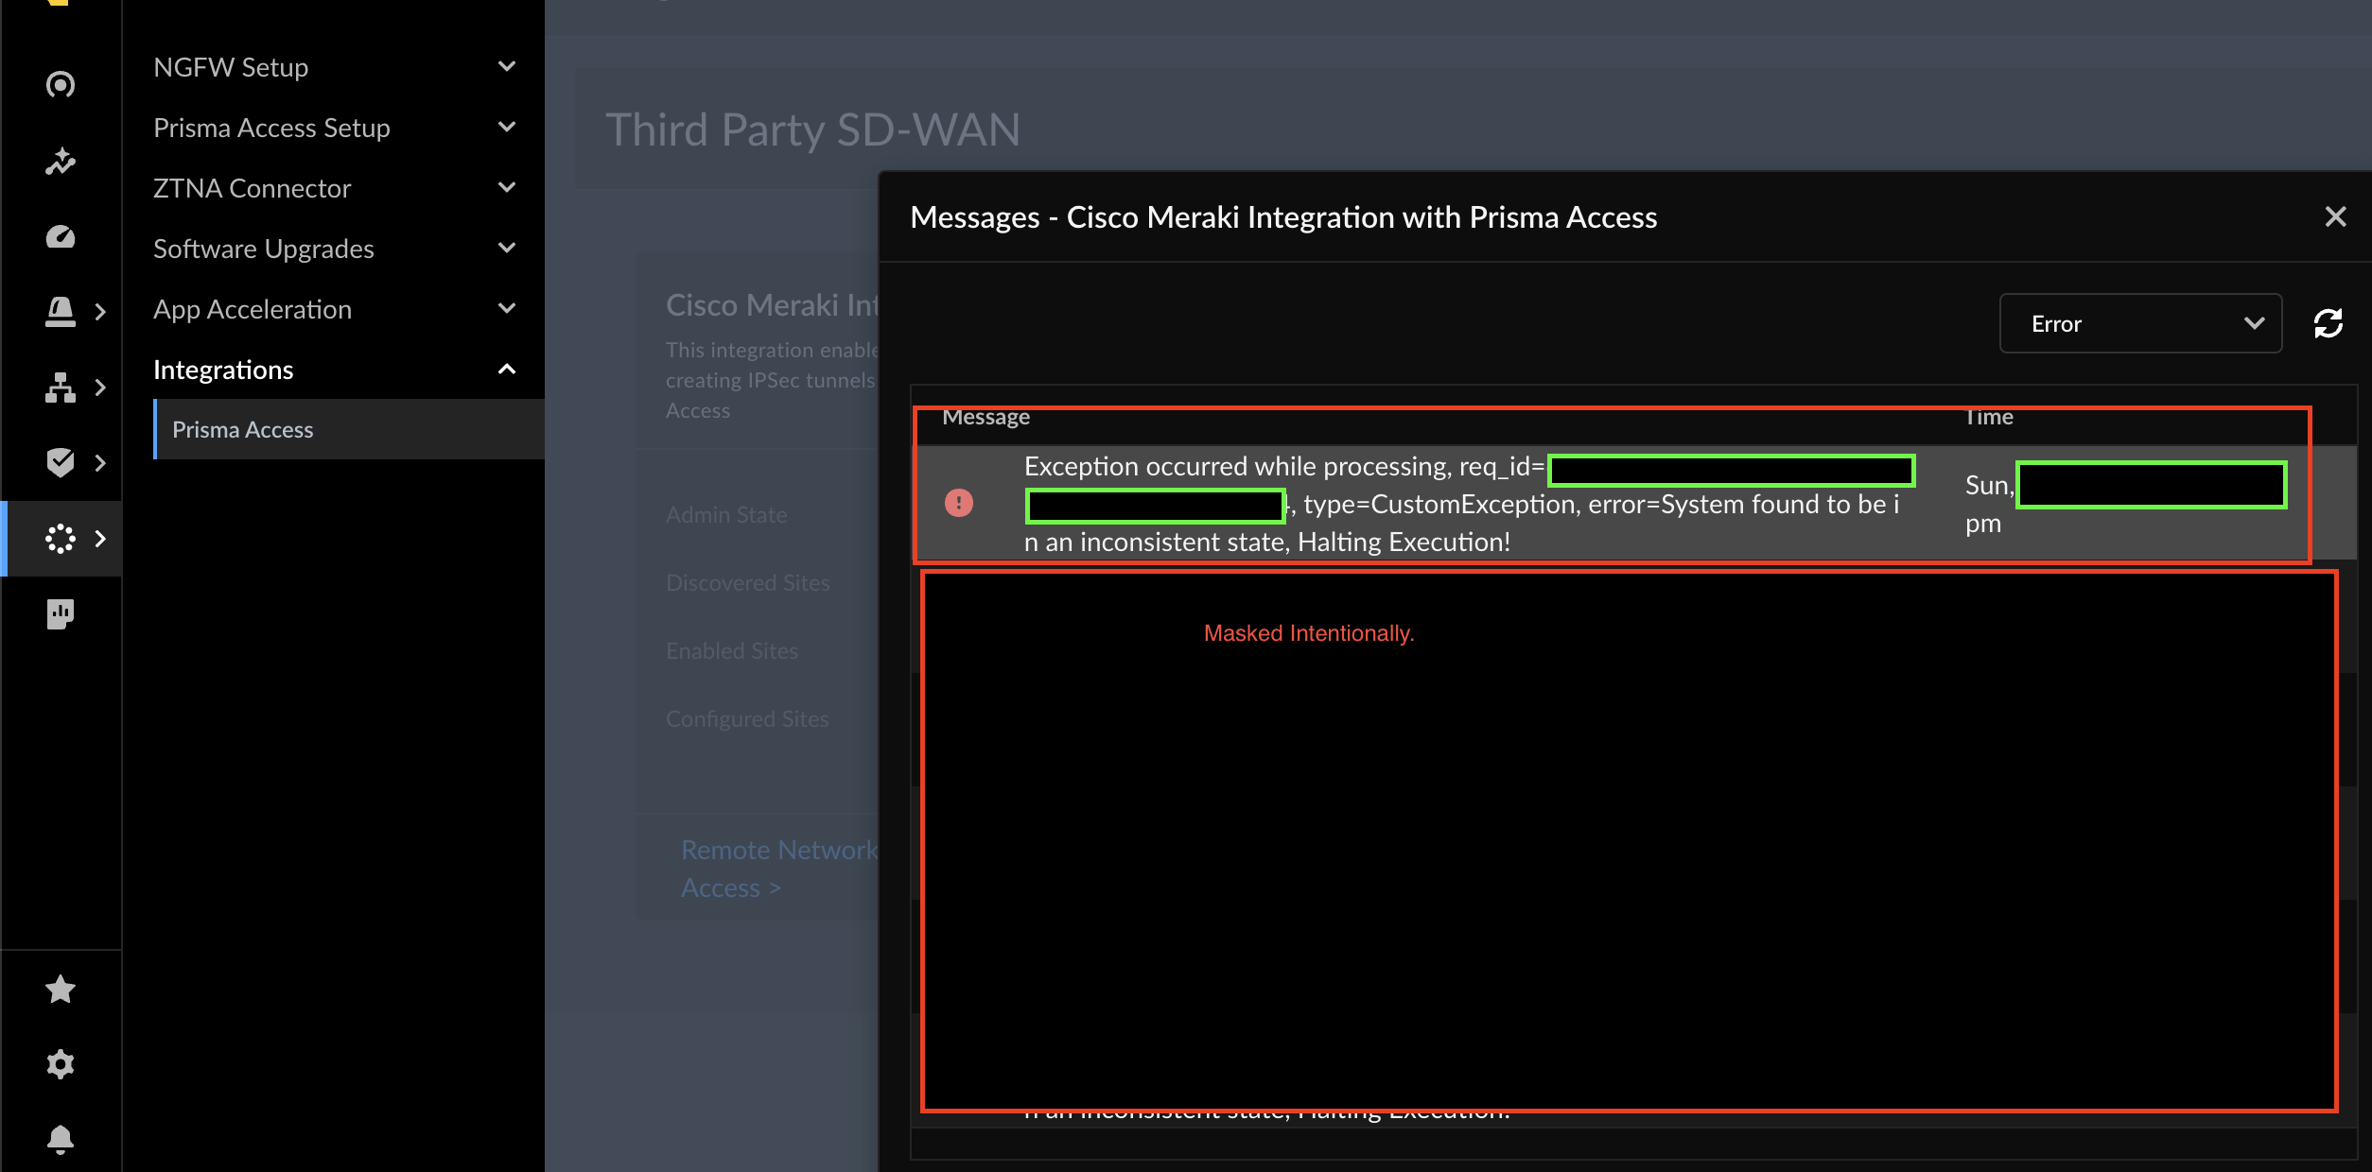Close the Messages panel
The image size is (2372, 1172).
point(2335,217)
